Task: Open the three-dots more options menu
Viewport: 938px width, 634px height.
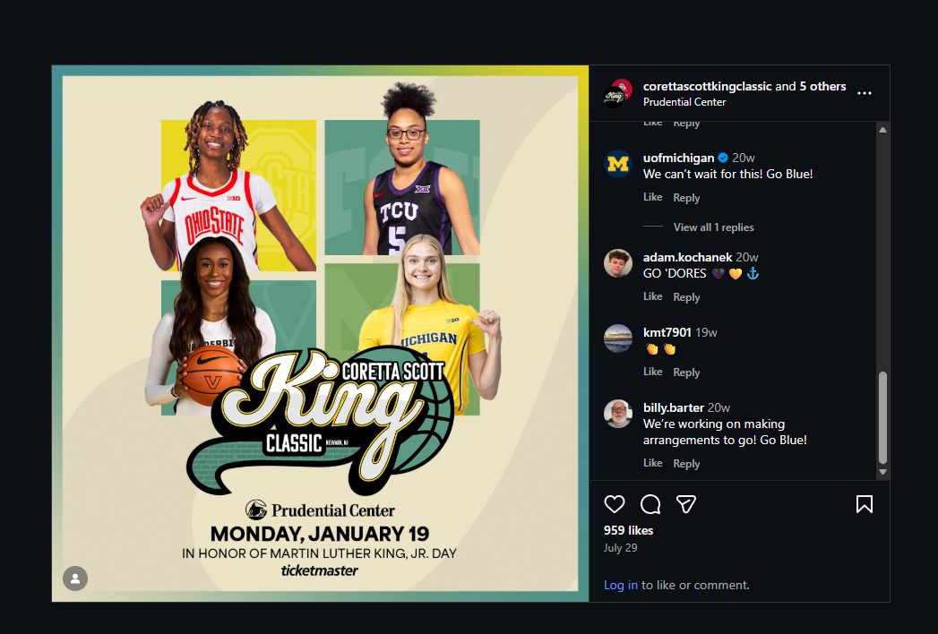Action: [x=865, y=93]
